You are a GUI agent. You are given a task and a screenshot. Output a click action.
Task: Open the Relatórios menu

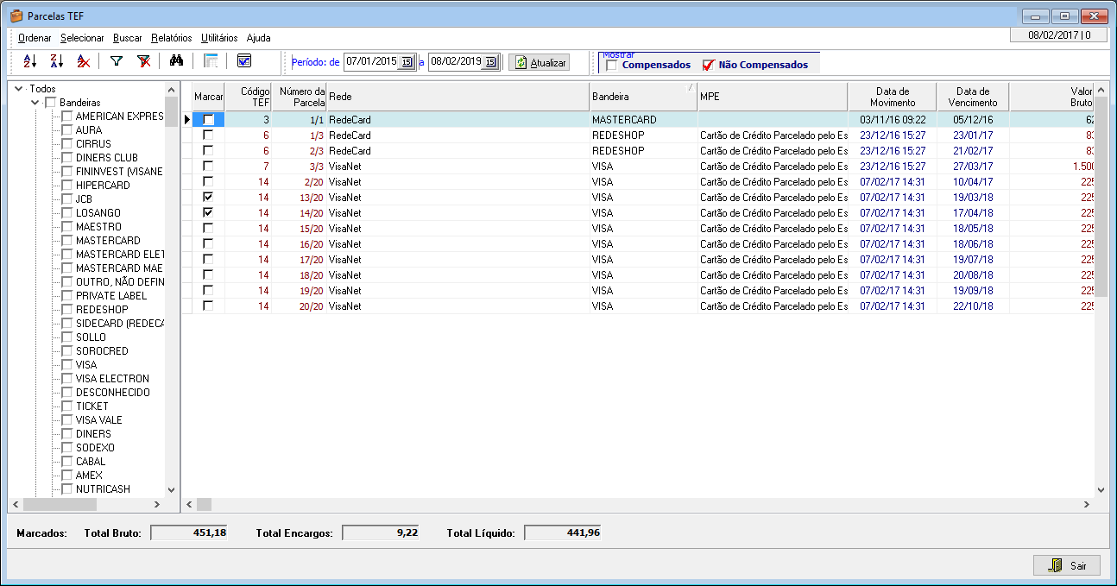[x=171, y=38]
